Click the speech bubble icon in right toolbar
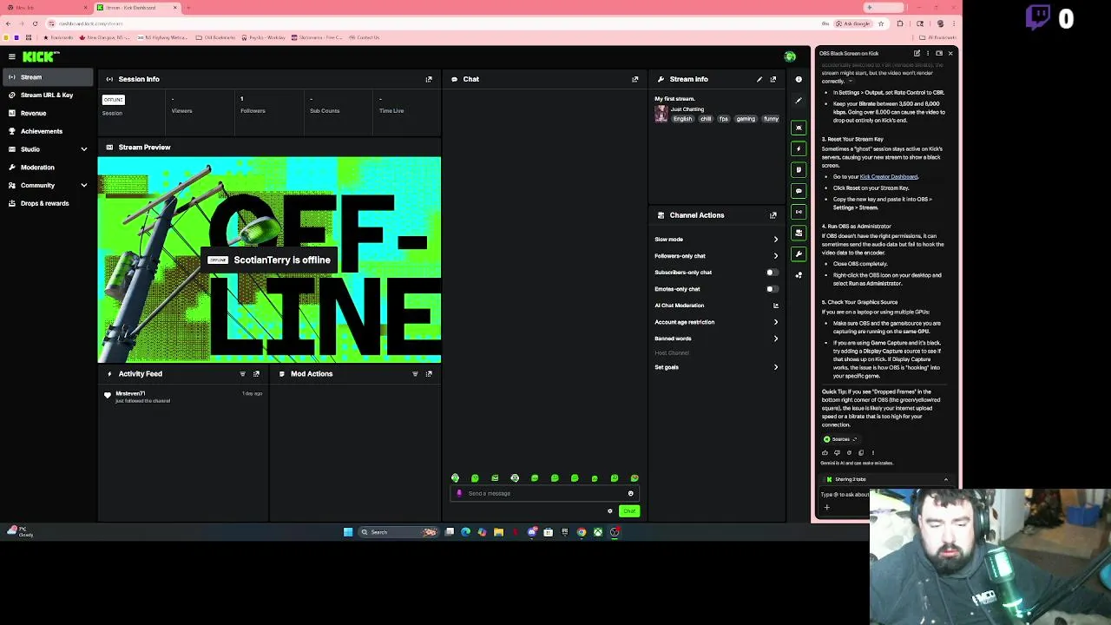The width and height of the screenshot is (1111, 625). [799, 191]
